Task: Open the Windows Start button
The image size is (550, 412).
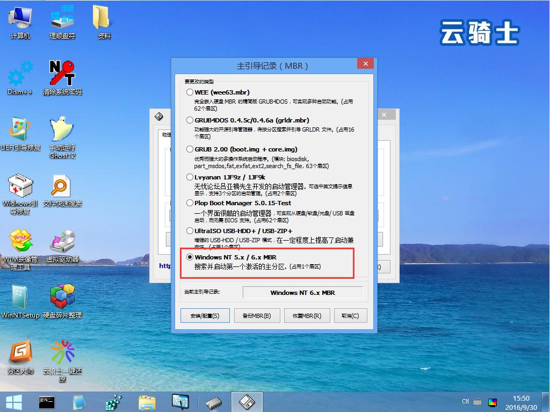Action: coord(13,401)
